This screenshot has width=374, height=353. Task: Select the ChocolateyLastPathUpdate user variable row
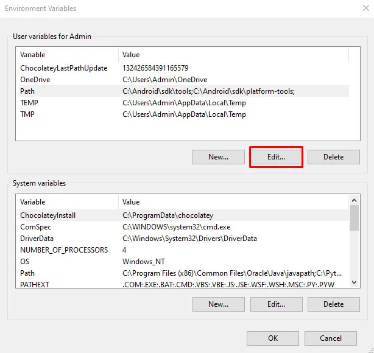[63, 68]
